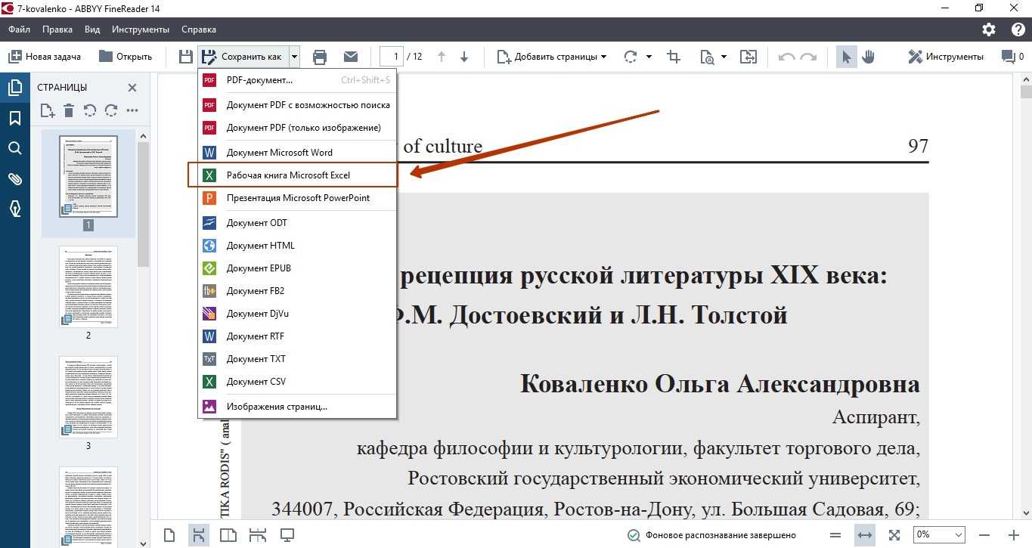1032x548 pixels.
Task: Click the Open (Открыть) folder button
Action: click(x=126, y=57)
